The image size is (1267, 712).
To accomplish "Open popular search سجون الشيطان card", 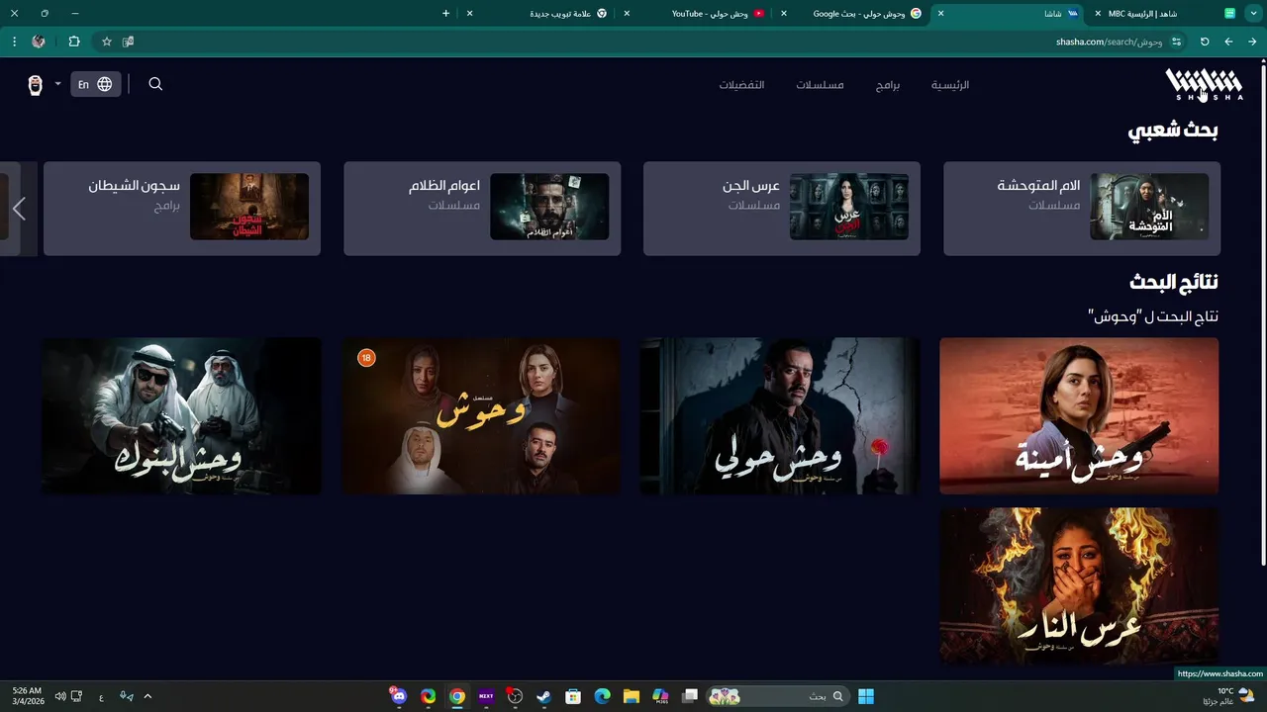I will (x=182, y=209).
